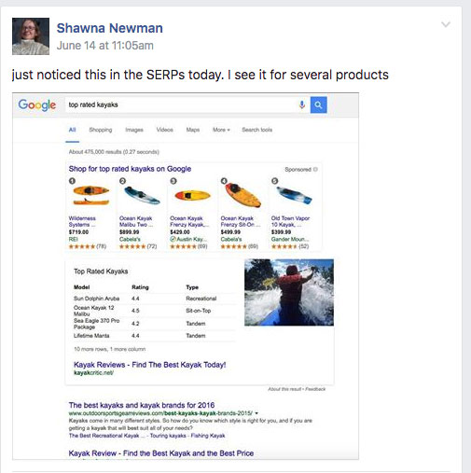Open the Old Town Vapor 10 Kayak link
Screen dimensions: 471x473
click(x=290, y=221)
